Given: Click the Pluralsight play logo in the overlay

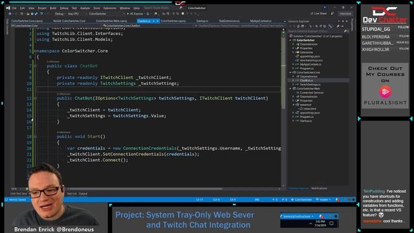Looking at the screenshot, I should [385, 92].
